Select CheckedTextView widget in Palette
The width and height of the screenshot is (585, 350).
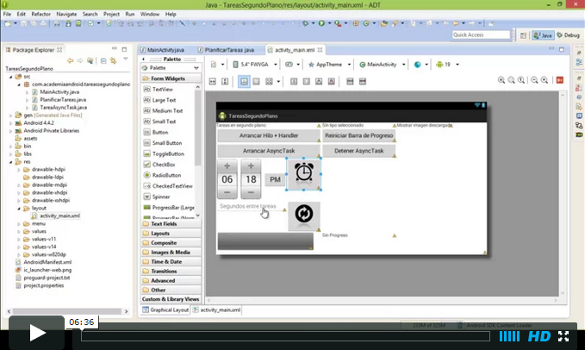tap(168, 186)
